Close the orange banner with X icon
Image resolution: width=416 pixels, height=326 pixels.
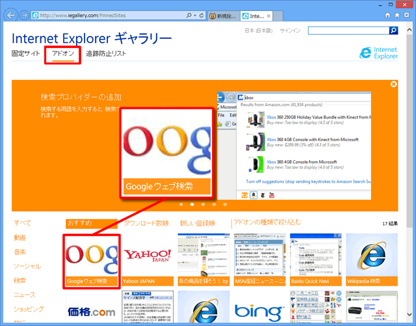click(394, 85)
